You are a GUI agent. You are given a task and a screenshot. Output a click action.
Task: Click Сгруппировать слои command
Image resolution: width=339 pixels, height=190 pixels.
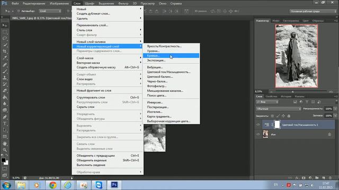click(x=108, y=97)
